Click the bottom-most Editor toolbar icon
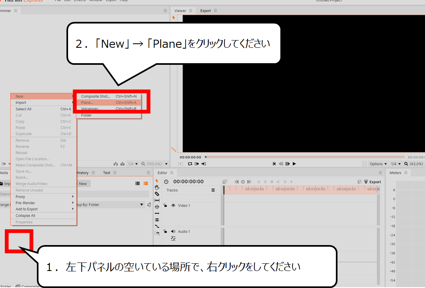The width and height of the screenshot is (425, 288). (x=157, y=233)
